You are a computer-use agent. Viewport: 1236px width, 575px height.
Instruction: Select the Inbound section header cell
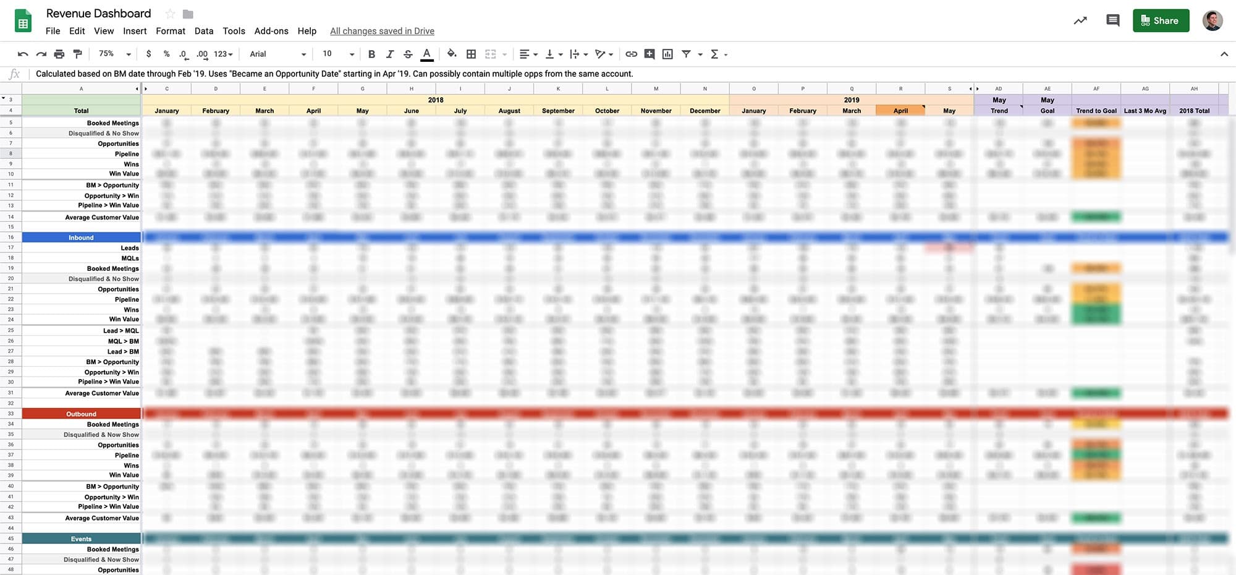[x=81, y=237]
